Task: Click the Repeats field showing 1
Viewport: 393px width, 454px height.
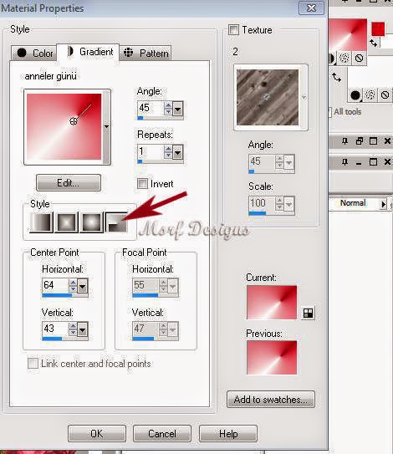Action: (151, 151)
